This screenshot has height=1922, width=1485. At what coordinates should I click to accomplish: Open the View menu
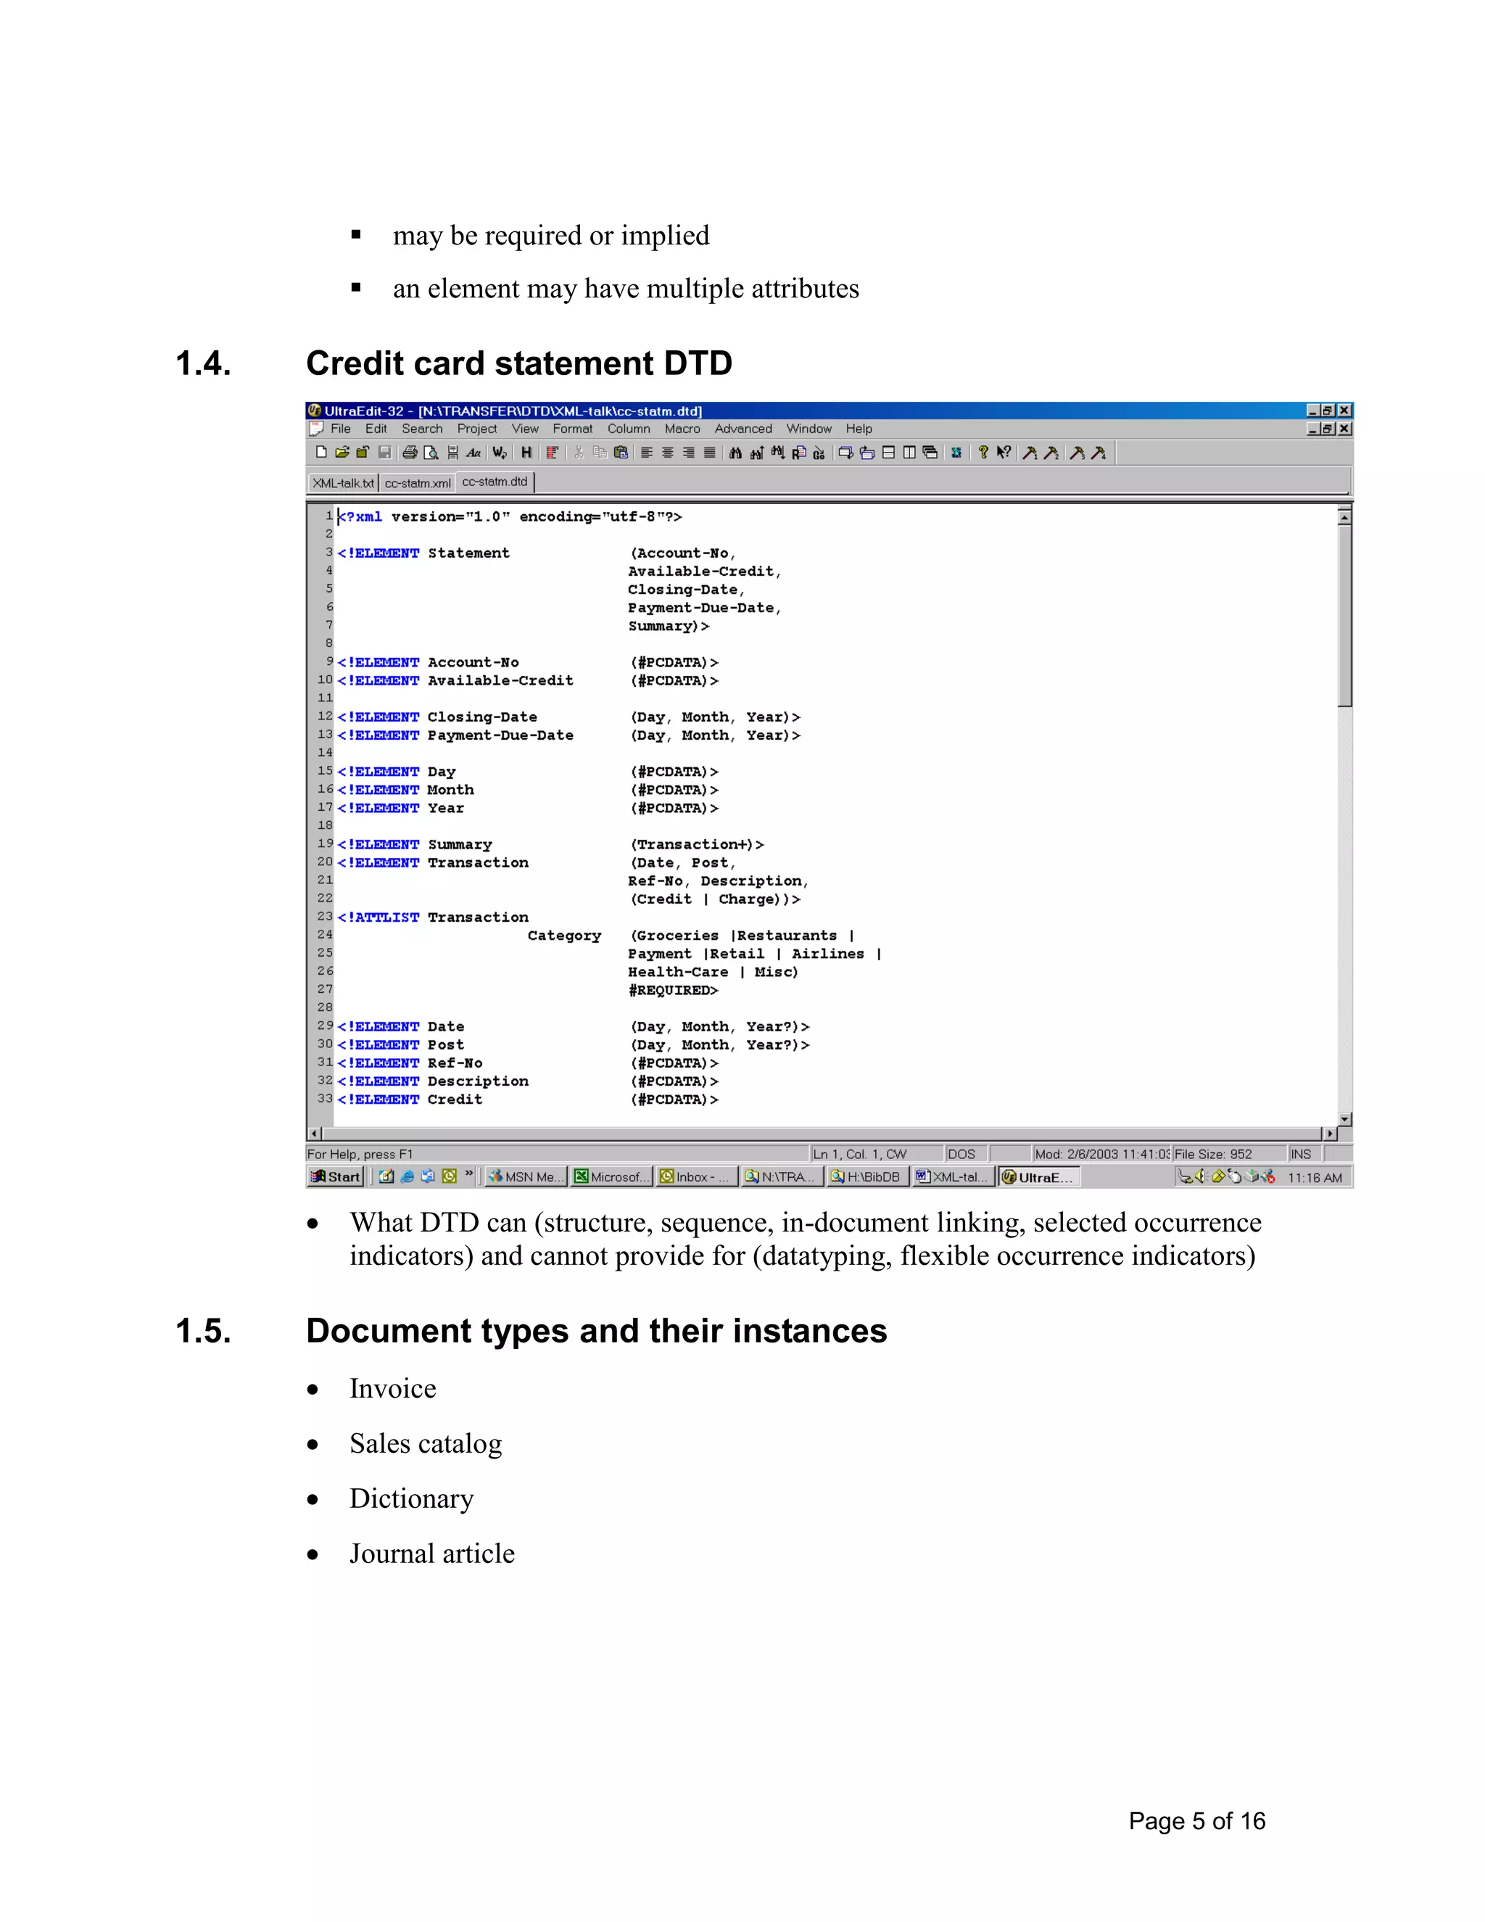tap(525, 429)
